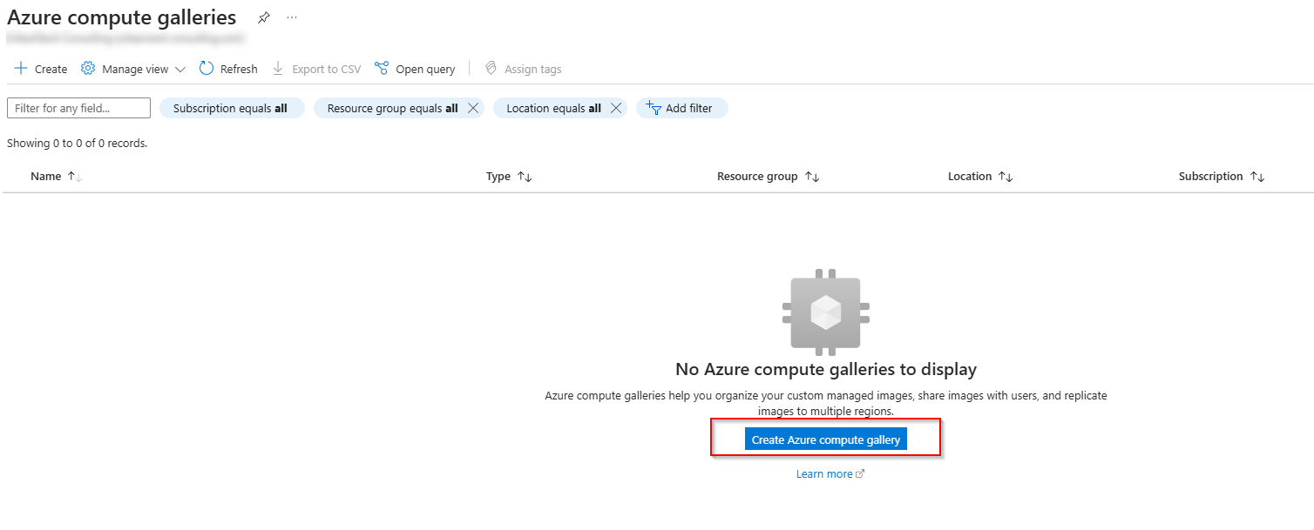Open query using the Open query icon
This screenshot has height=530, width=1314.
pyautogui.click(x=381, y=68)
